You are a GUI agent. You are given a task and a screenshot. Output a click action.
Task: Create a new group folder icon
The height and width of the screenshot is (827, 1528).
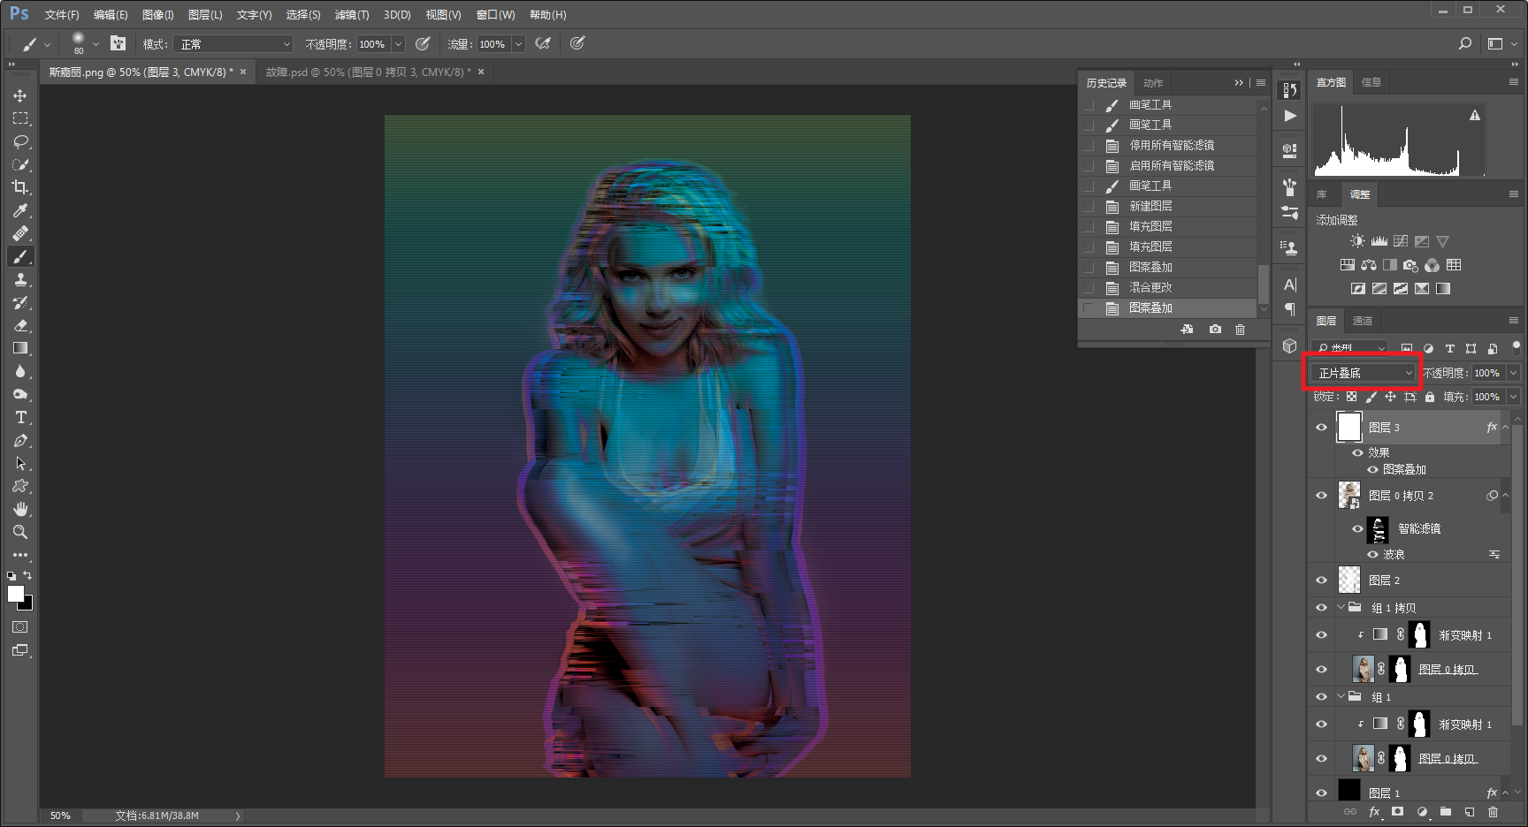coord(1445,812)
